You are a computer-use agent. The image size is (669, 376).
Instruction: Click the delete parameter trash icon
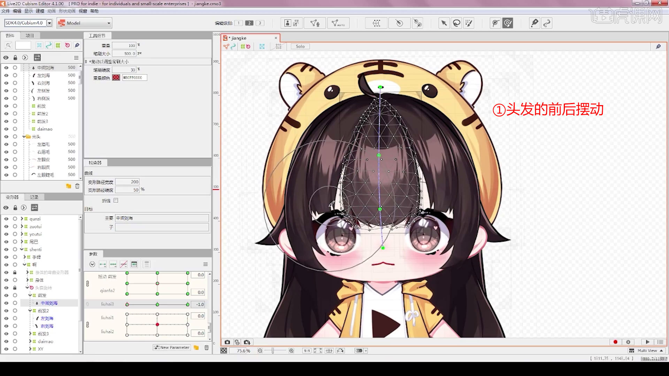206,348
